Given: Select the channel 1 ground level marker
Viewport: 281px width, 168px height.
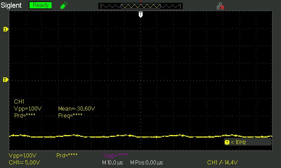Looking at the screenshot, I should pos(6,29).
